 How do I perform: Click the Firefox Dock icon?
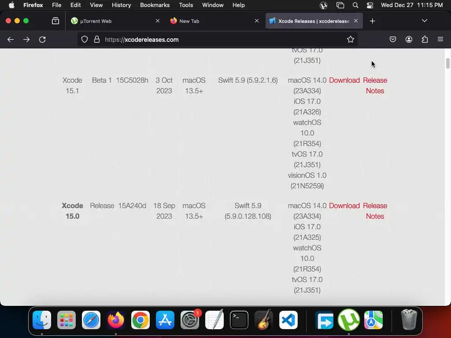coord(116,320)
